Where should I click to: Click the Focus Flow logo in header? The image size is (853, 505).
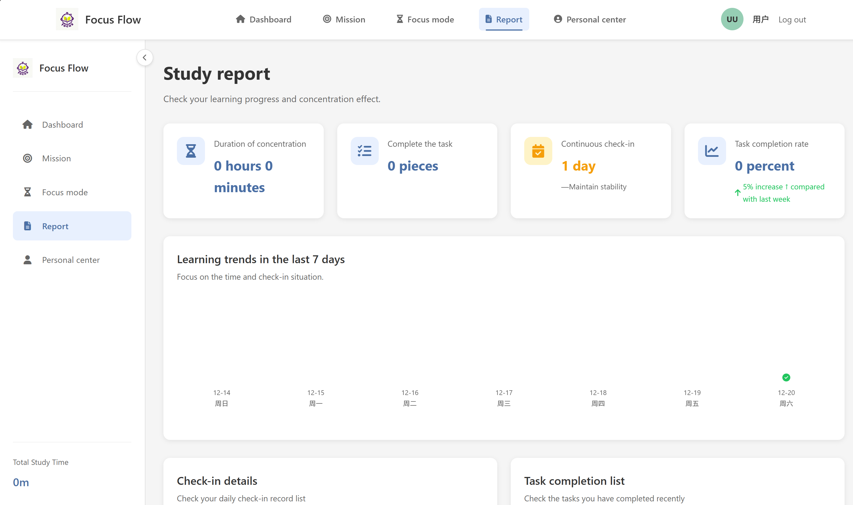67,19
